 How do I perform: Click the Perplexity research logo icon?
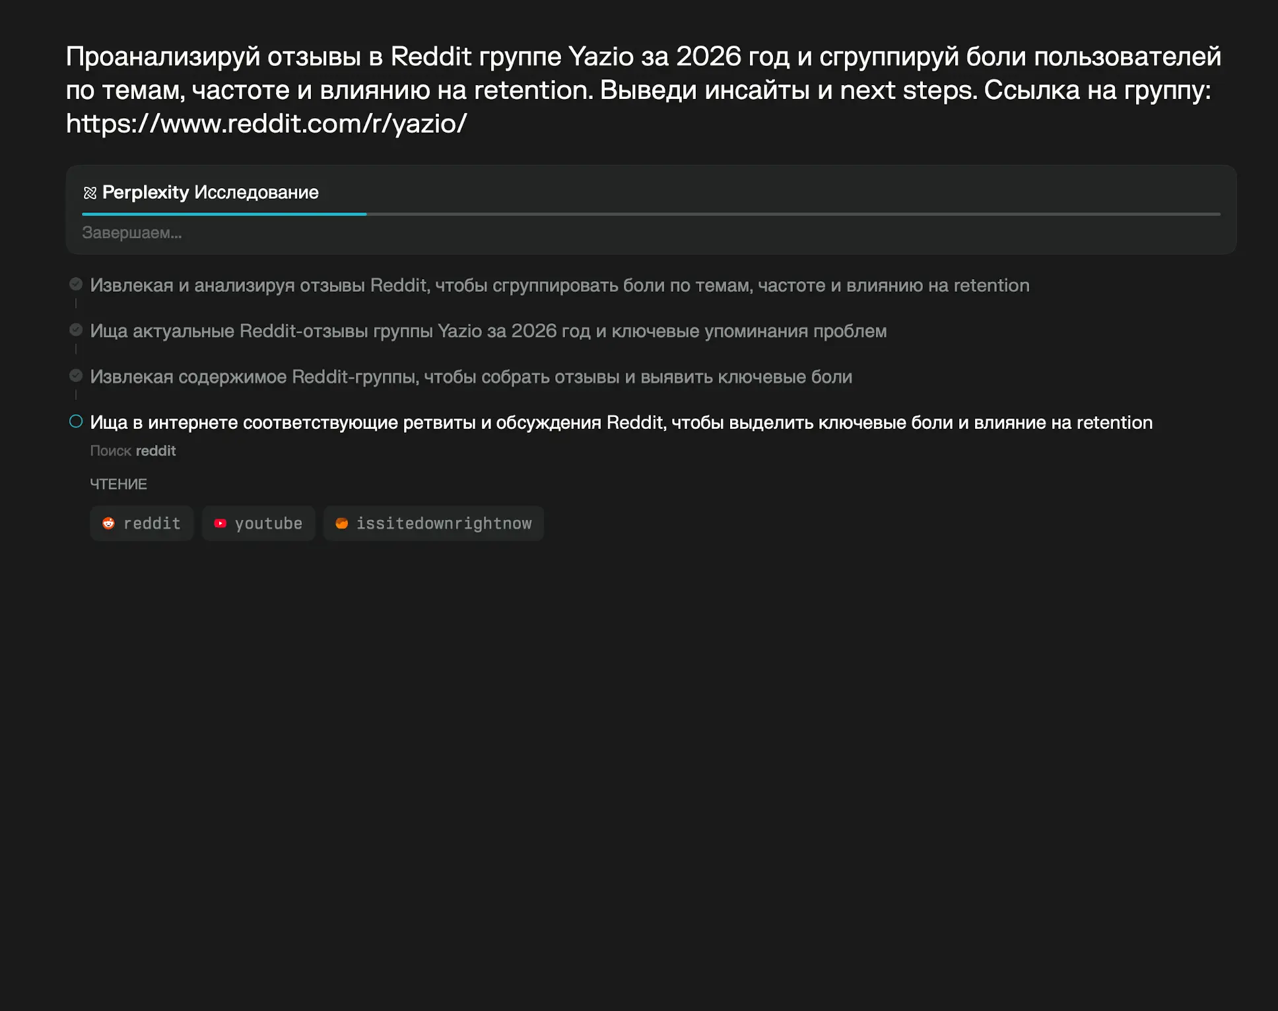coord(90,193)
